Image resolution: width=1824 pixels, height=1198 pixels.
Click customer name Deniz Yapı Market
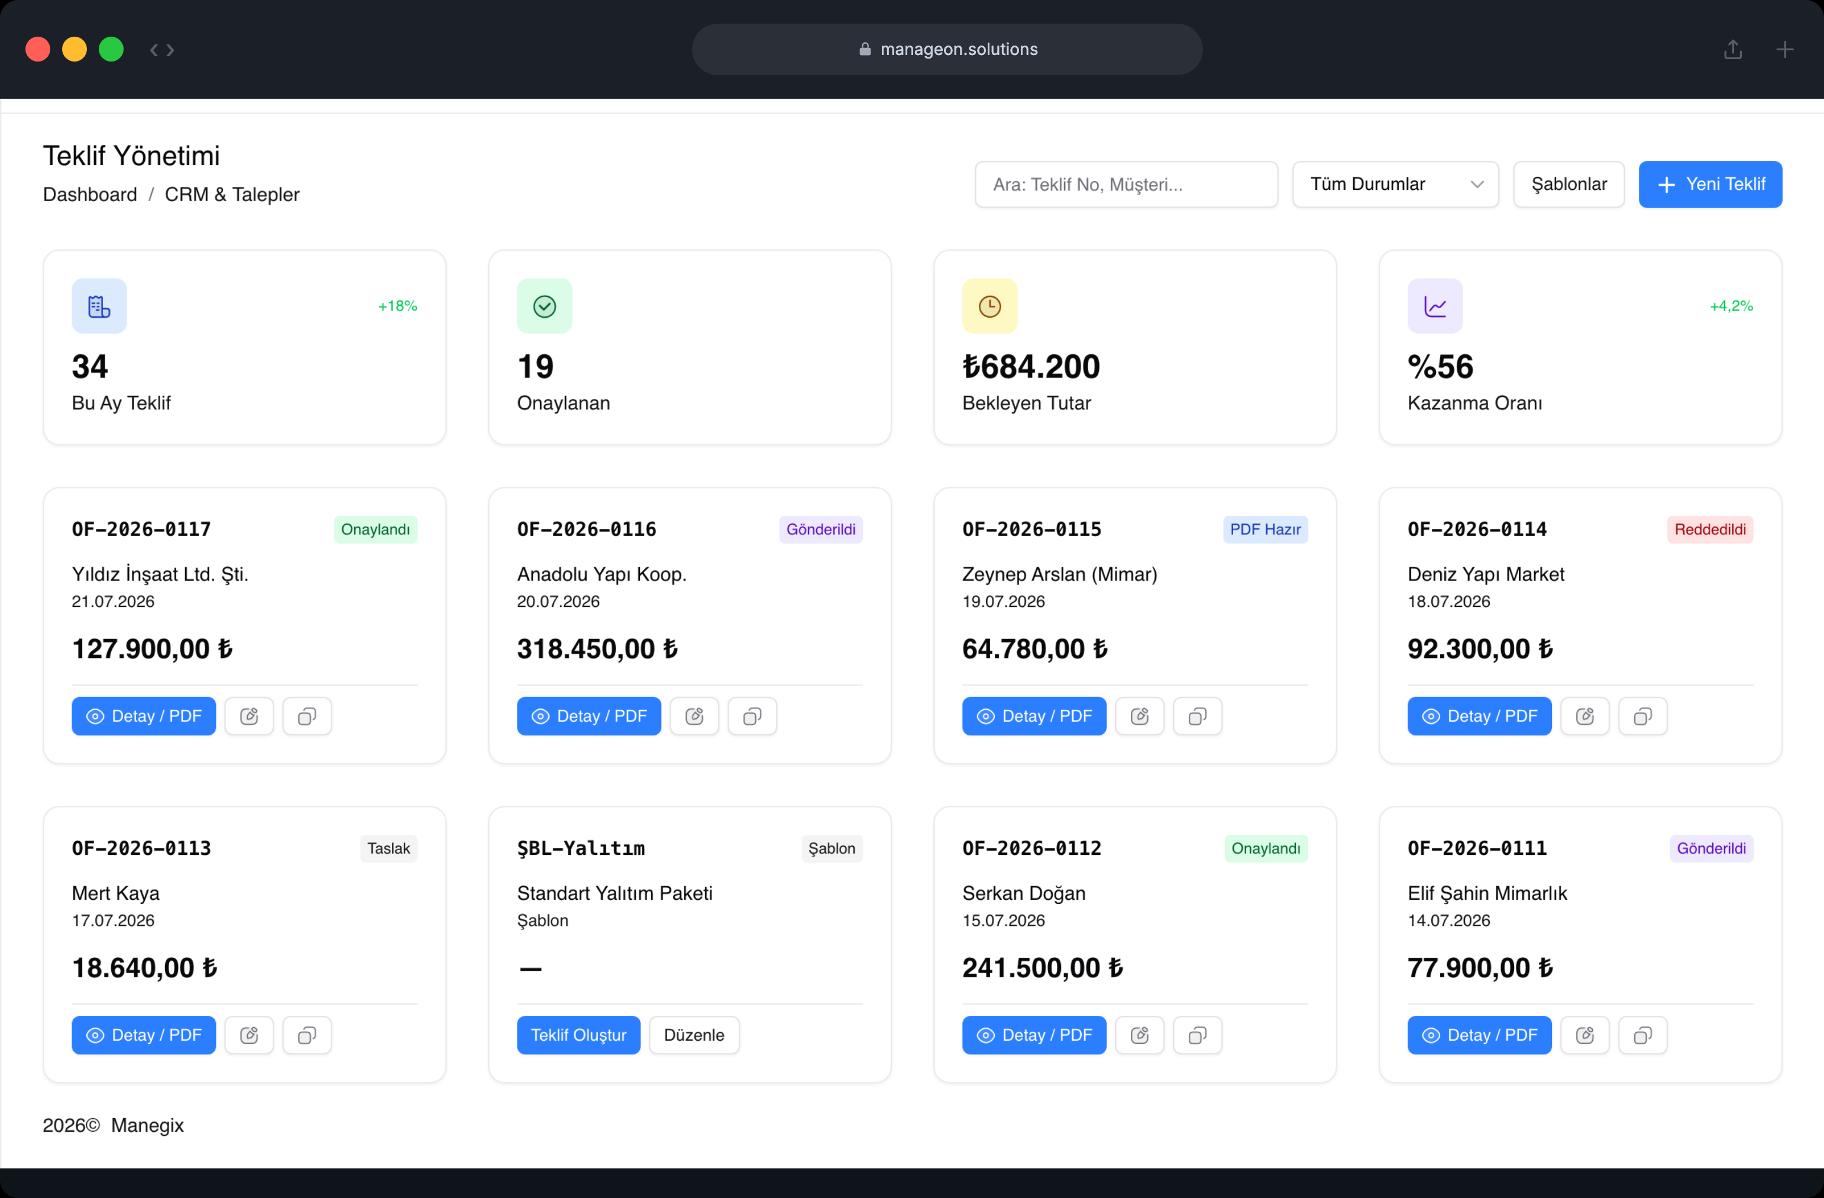pos(1485,574)
